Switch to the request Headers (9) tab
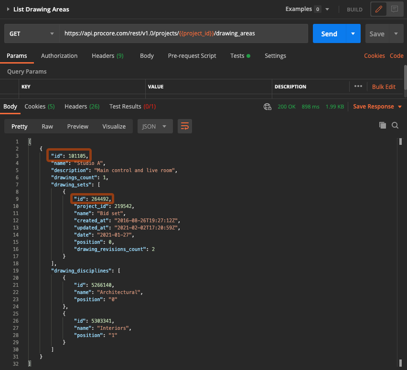Screen dimensions: 407x370 point(107,56)
